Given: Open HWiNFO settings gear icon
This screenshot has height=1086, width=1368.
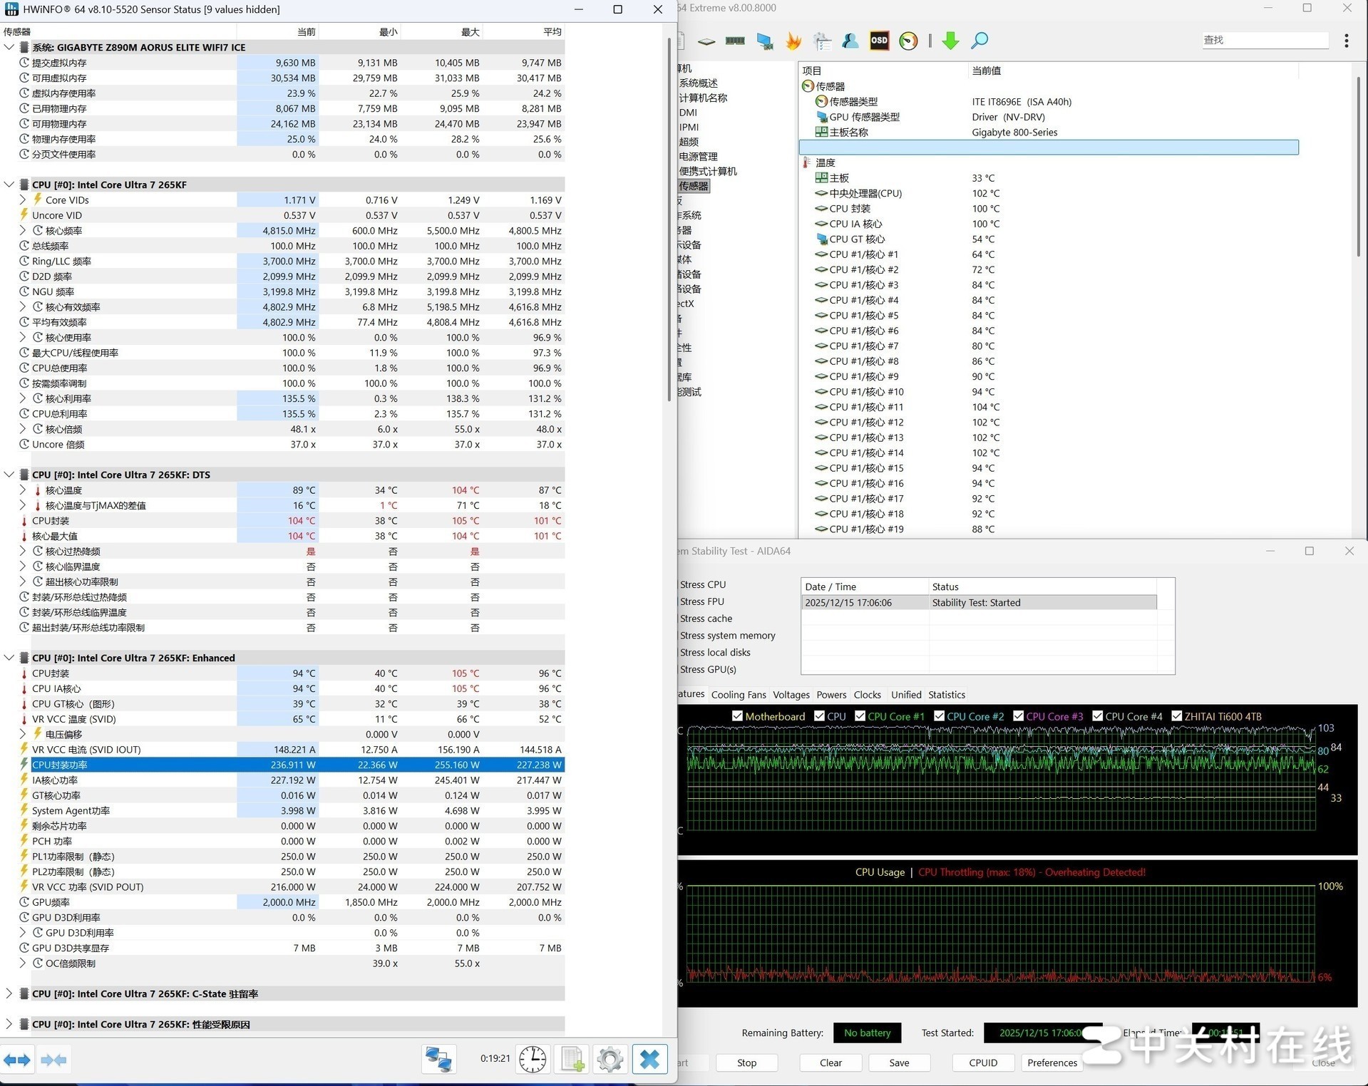Looking at the screenshot, I should coord(610,1059).
